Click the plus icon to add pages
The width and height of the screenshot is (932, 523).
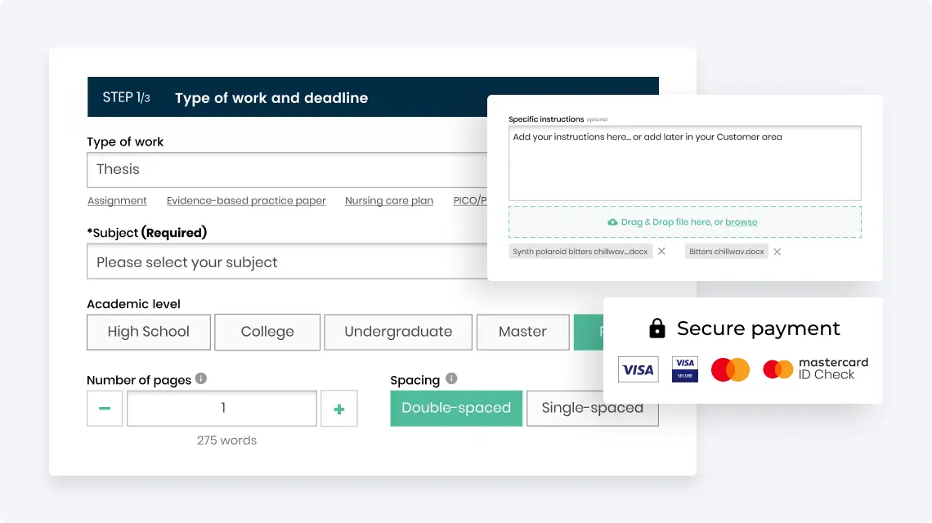tap(338, 409)
